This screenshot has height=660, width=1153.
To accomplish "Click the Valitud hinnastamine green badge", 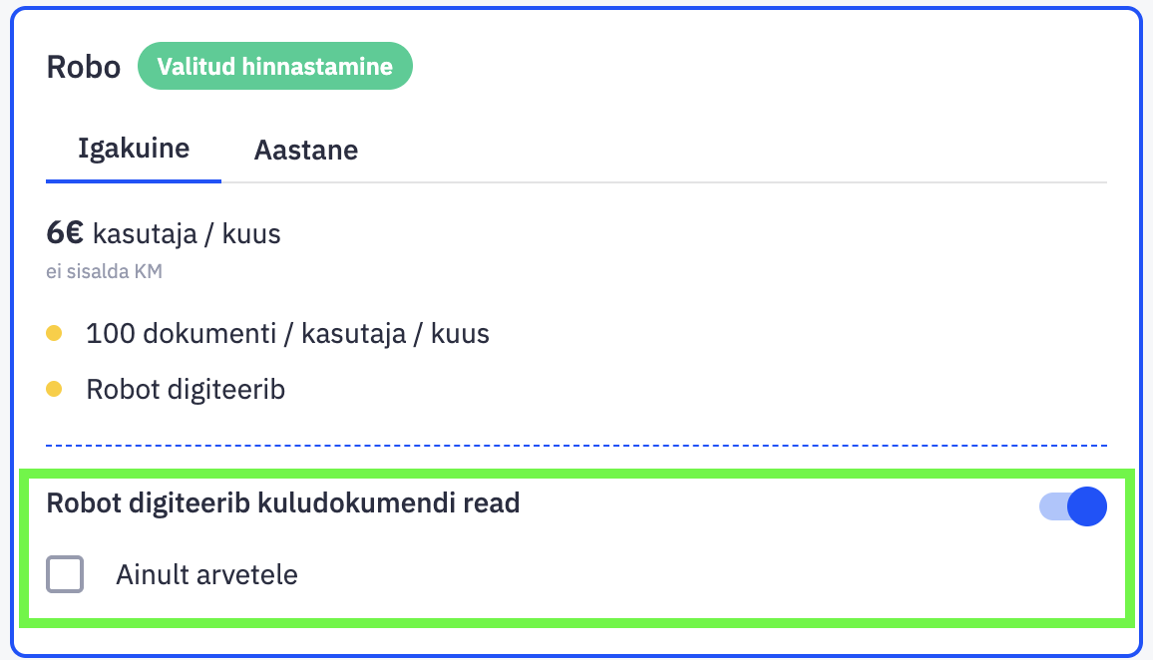I will coord(274,67).
